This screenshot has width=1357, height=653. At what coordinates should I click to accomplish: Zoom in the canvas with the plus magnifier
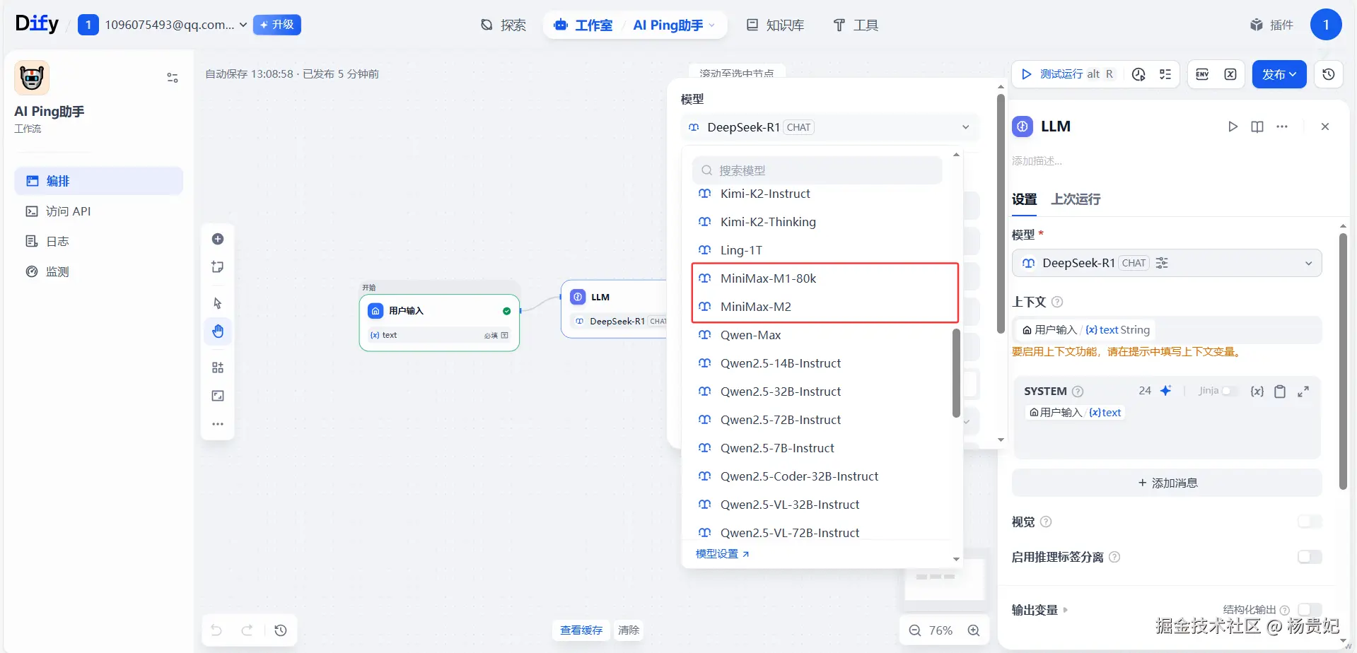click(974, 630)
